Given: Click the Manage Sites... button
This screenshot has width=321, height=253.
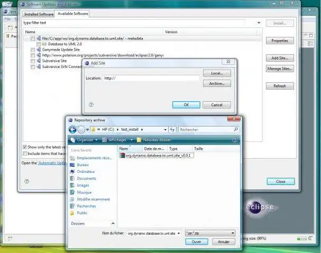Looking at the screenshot, I should pos(280,69).
